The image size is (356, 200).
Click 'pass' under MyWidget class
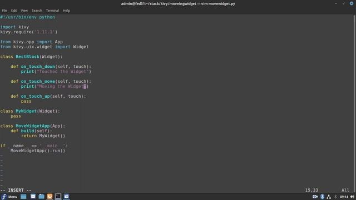pos(16,116)
